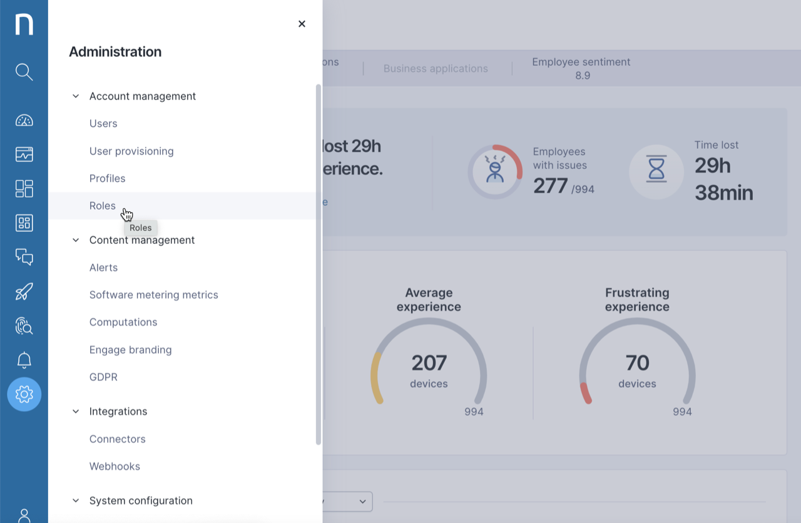Open the rocket icon in sidebar
Image resolution: width=801 pixels, height=523 pixels.
[24, 292]
